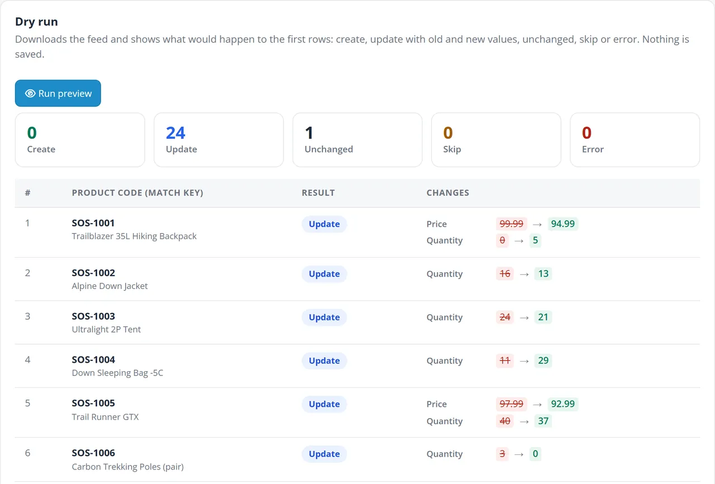This screenshot has width=715, height=484.
Task: Select the Create count card
Action: point(80,140)
